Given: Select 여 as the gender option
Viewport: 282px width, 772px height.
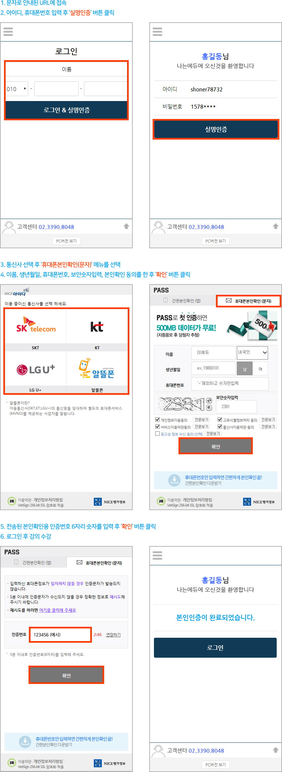Looking at the screenshot, I should 260,369.
